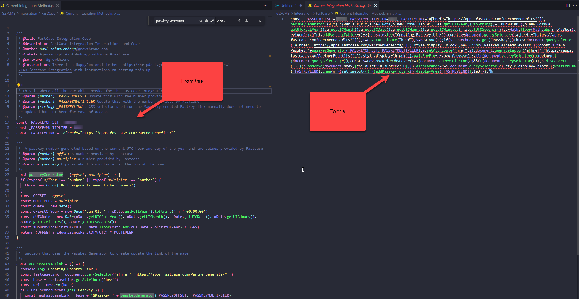
Task: Toggle Match Case in find widget
Action: tap(200, 21)
